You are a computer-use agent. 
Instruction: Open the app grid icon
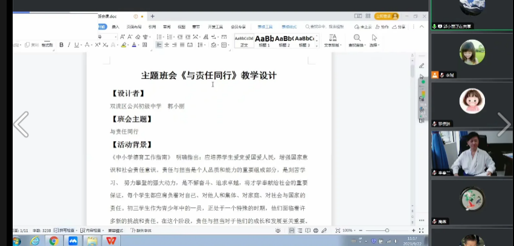(x=368, y=16)
